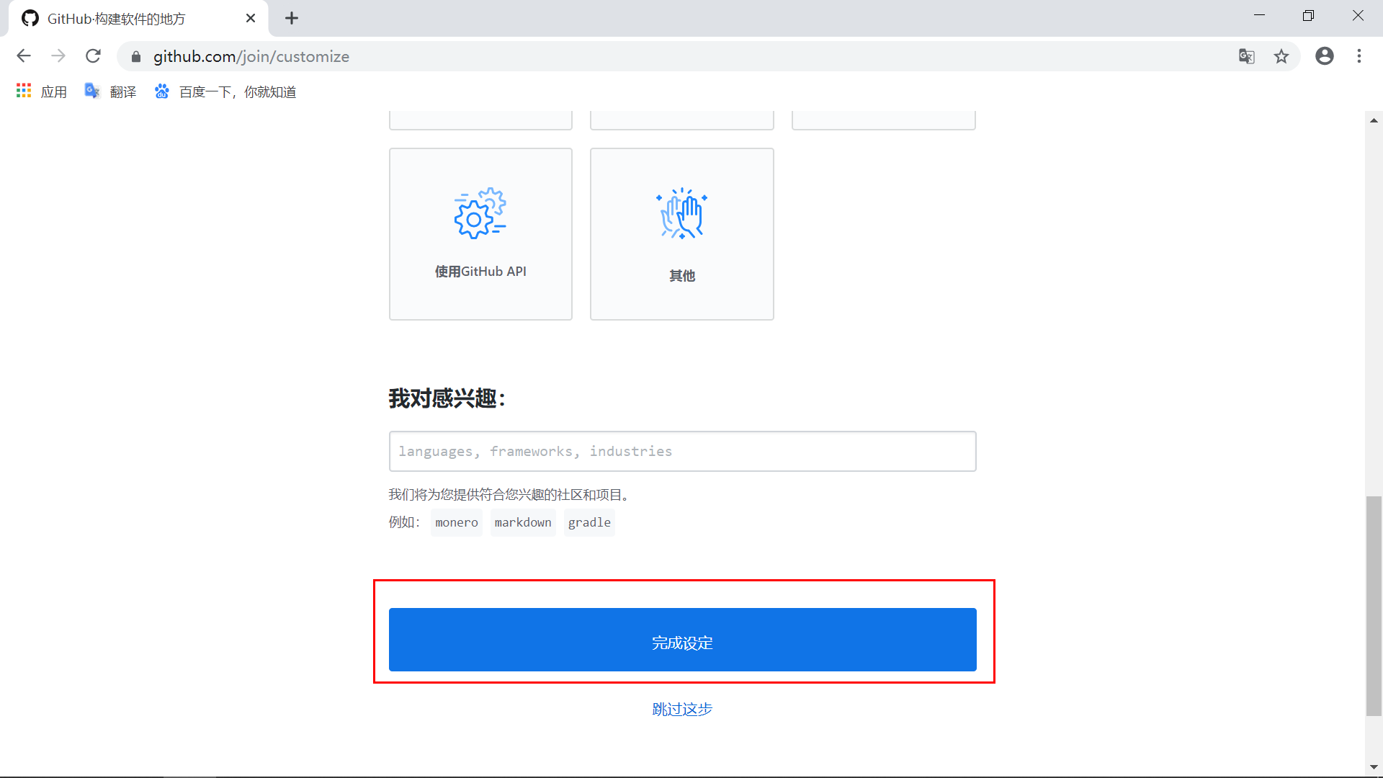The width and height of the screenshot is (1383, 778).
Task: Click the 完成设定 blue button
Action: 682,640
